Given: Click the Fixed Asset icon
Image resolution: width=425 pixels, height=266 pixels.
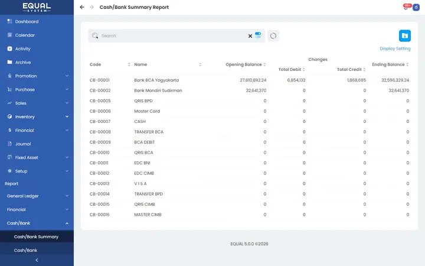Looking at the screenshot, I should click(10, 157).
